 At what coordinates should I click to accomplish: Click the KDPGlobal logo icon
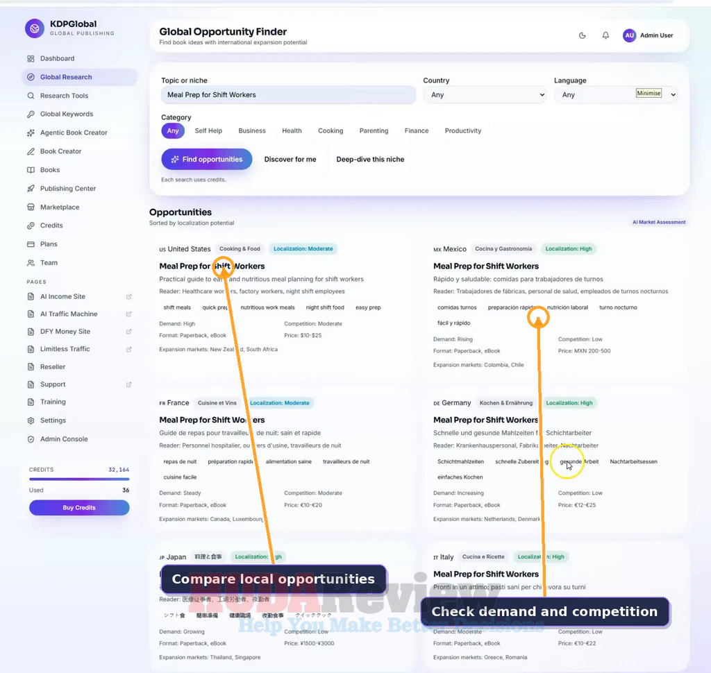click(x=35, y=28)
